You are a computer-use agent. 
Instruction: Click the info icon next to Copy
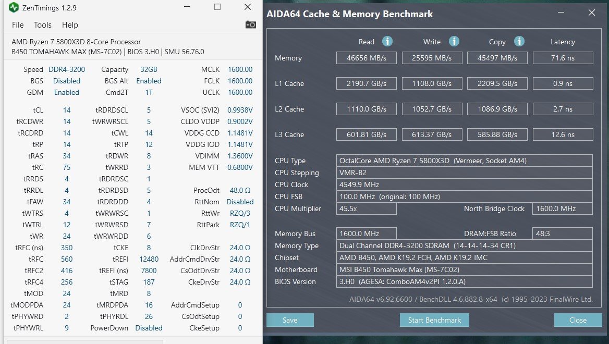(x=519, y=41)
